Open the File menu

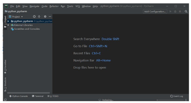(12, 6)
